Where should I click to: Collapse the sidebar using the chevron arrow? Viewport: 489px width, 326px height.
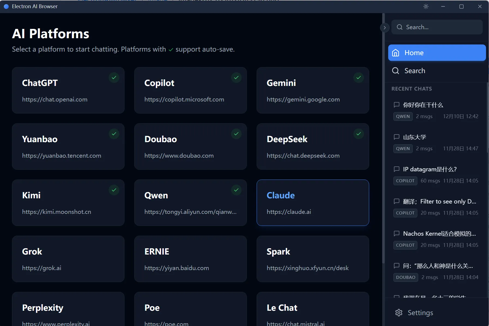click(x=384, y=28)
